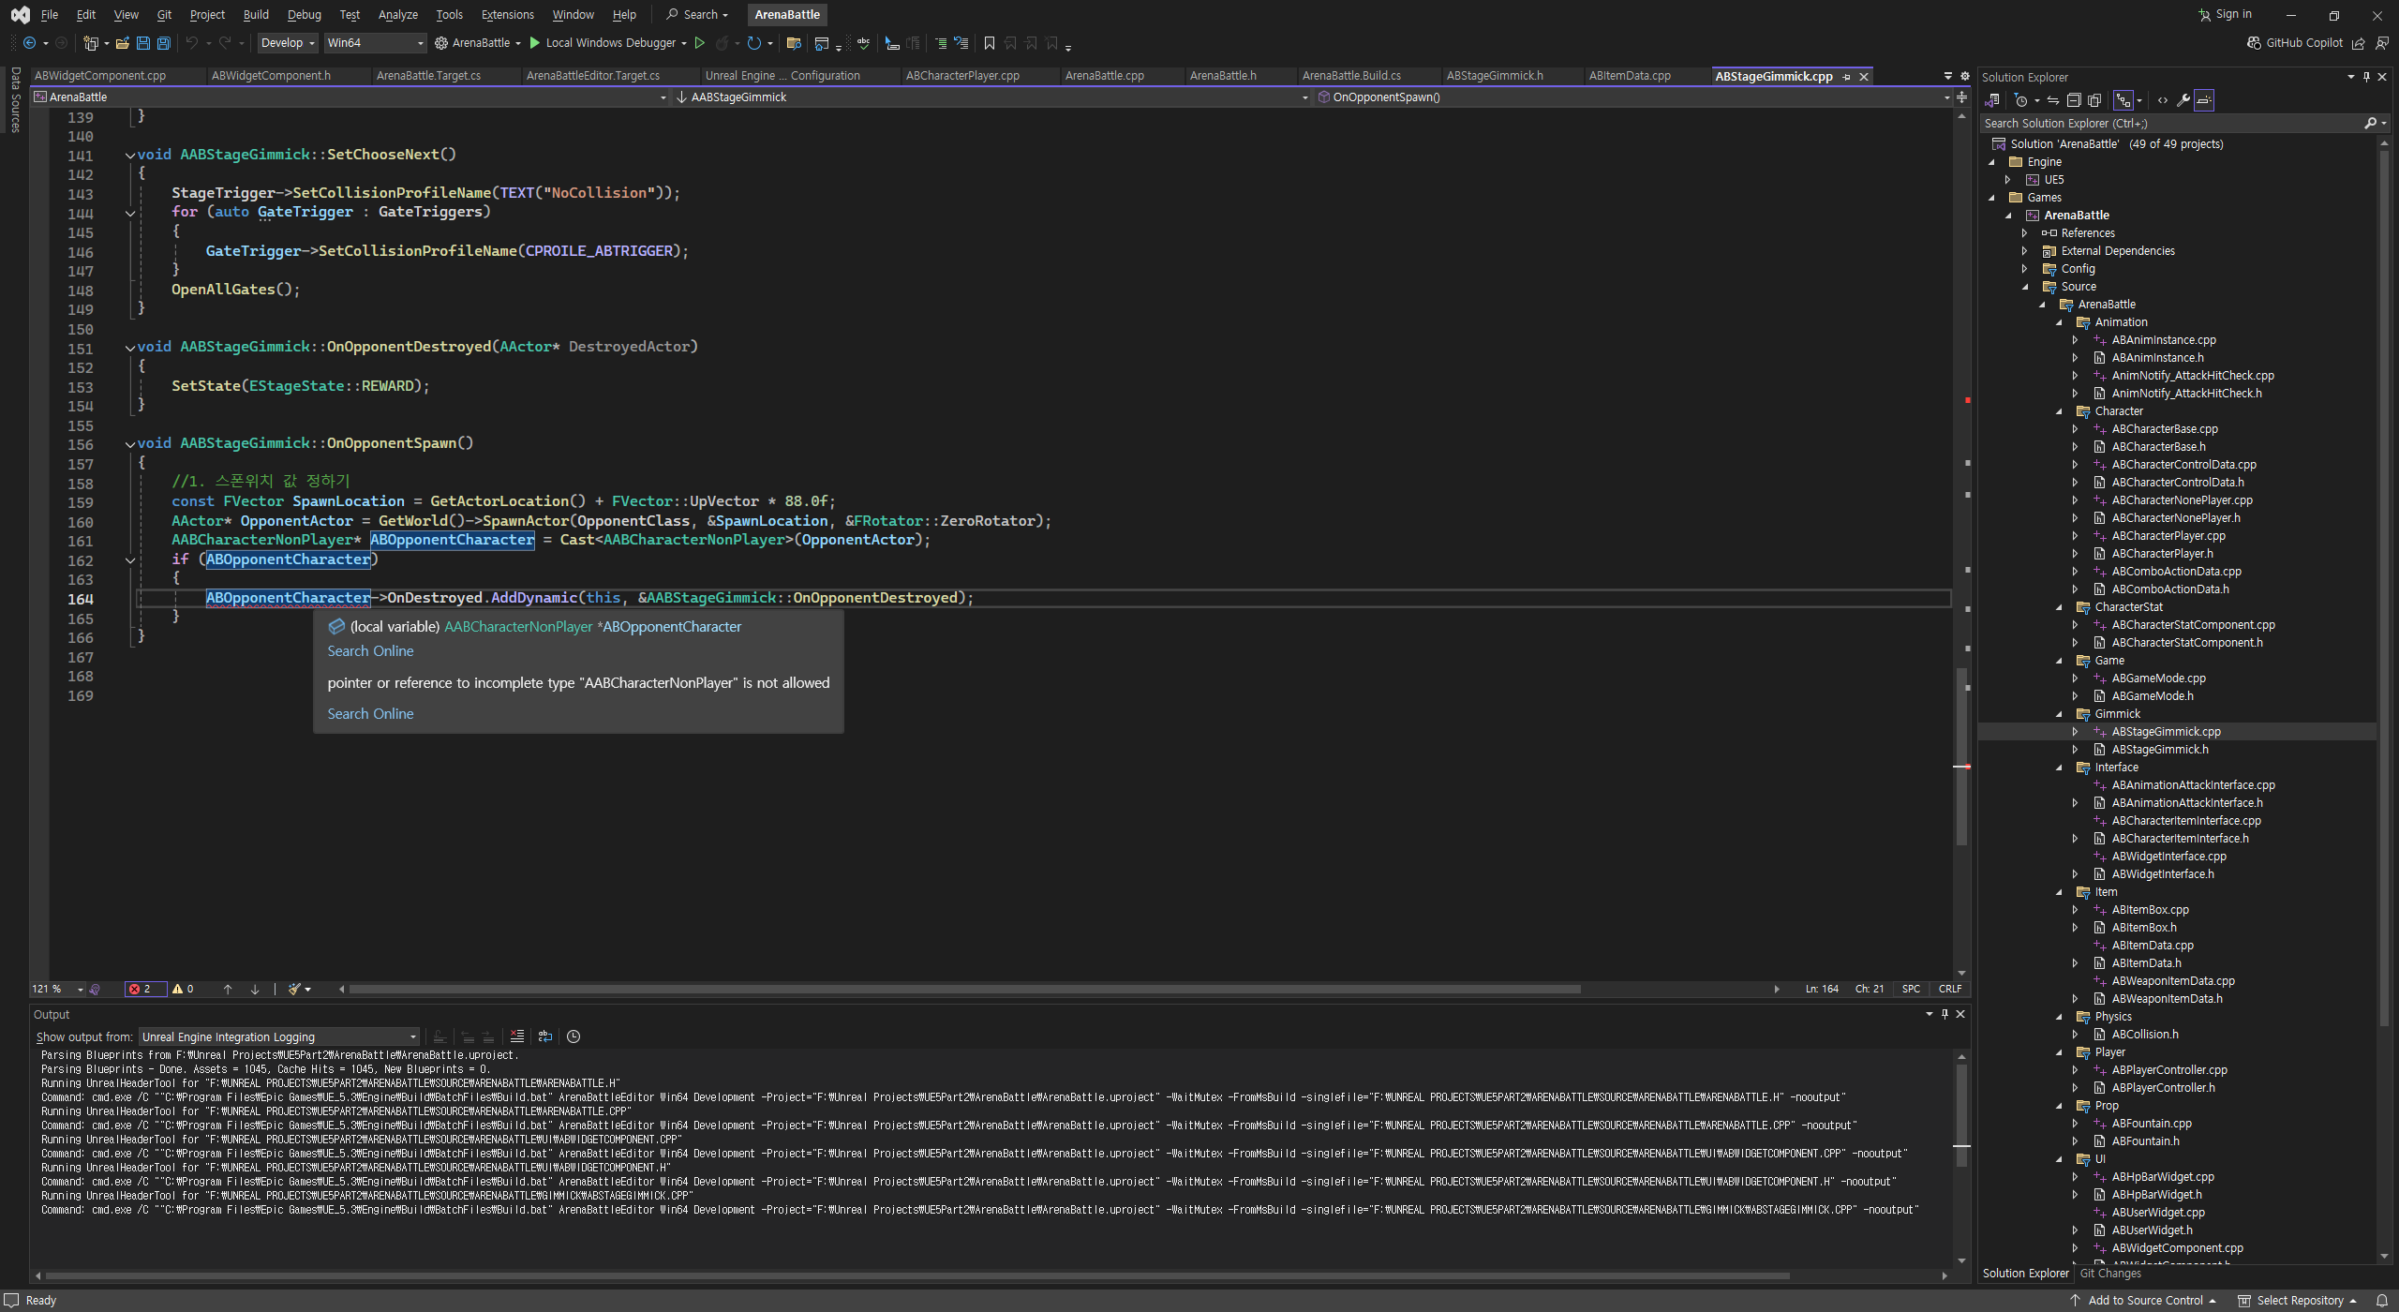
Task: Click the Comment out selected lines icon
Action: (941, 43)
